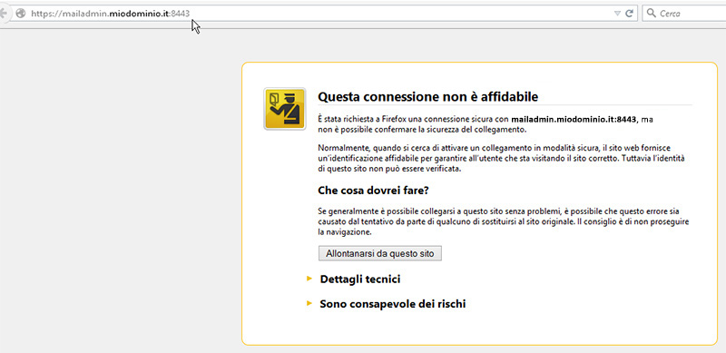Viewport: 726px width, 353px height.
Task: Expand the Dettagli tecnici section
Action: pos(359,279)
